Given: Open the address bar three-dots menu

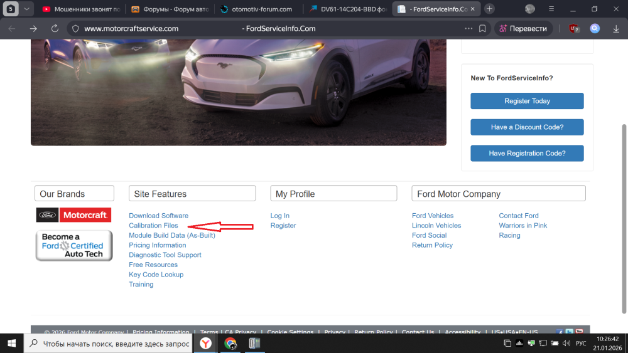Looking at the screenshot, I should click(468, 28).
